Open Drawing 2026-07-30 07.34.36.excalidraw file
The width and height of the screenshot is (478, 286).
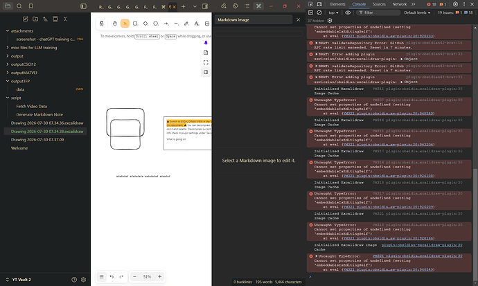[x=46, y=123]
